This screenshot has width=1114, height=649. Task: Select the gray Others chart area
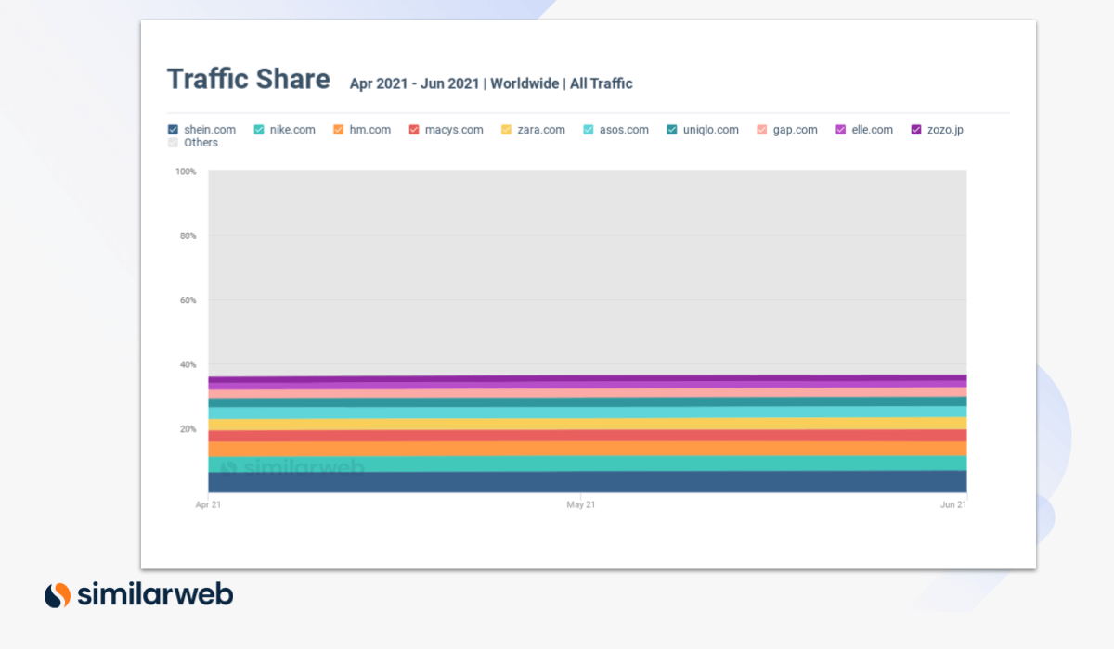(x=588, y=273)
